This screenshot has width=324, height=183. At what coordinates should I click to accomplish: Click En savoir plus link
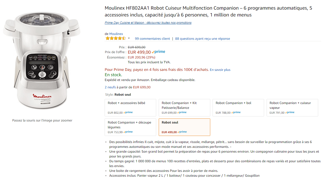220,70
